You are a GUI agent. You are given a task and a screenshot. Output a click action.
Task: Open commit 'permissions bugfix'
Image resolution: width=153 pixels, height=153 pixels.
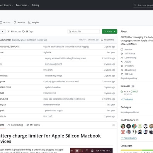click(x=54, y=110)
